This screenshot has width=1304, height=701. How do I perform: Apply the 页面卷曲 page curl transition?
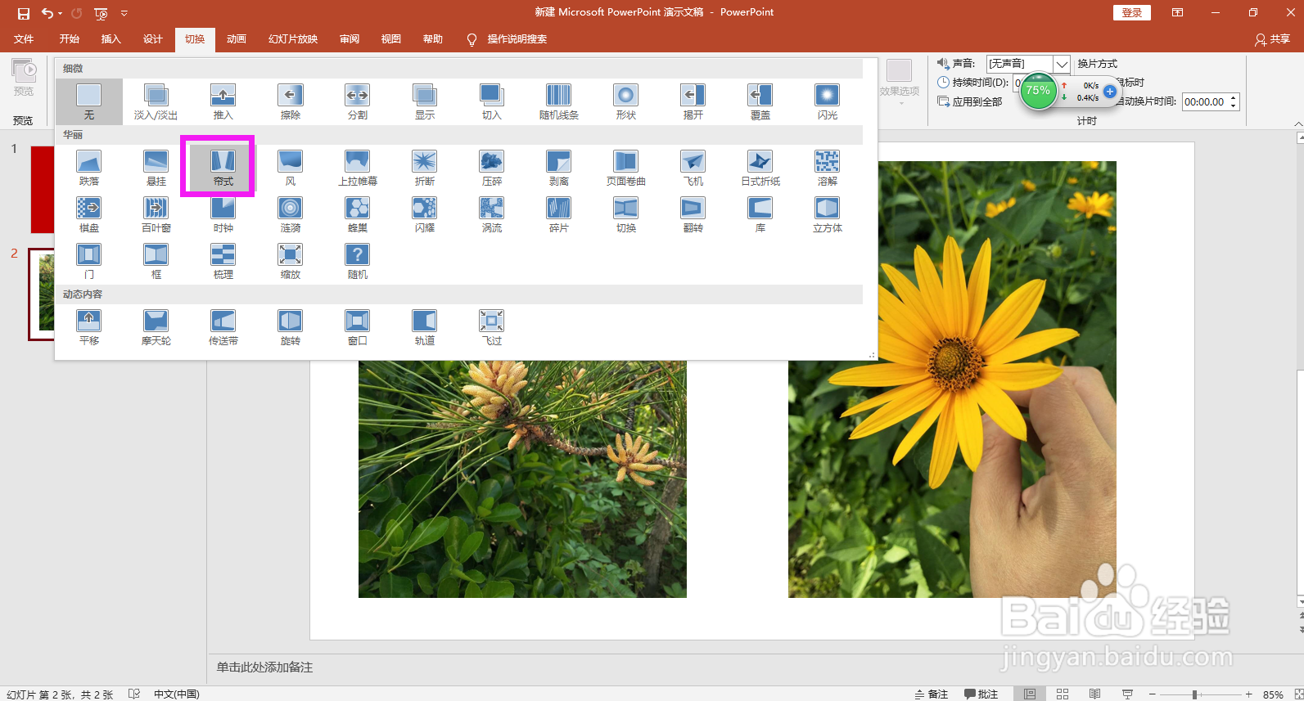[625, 168]
